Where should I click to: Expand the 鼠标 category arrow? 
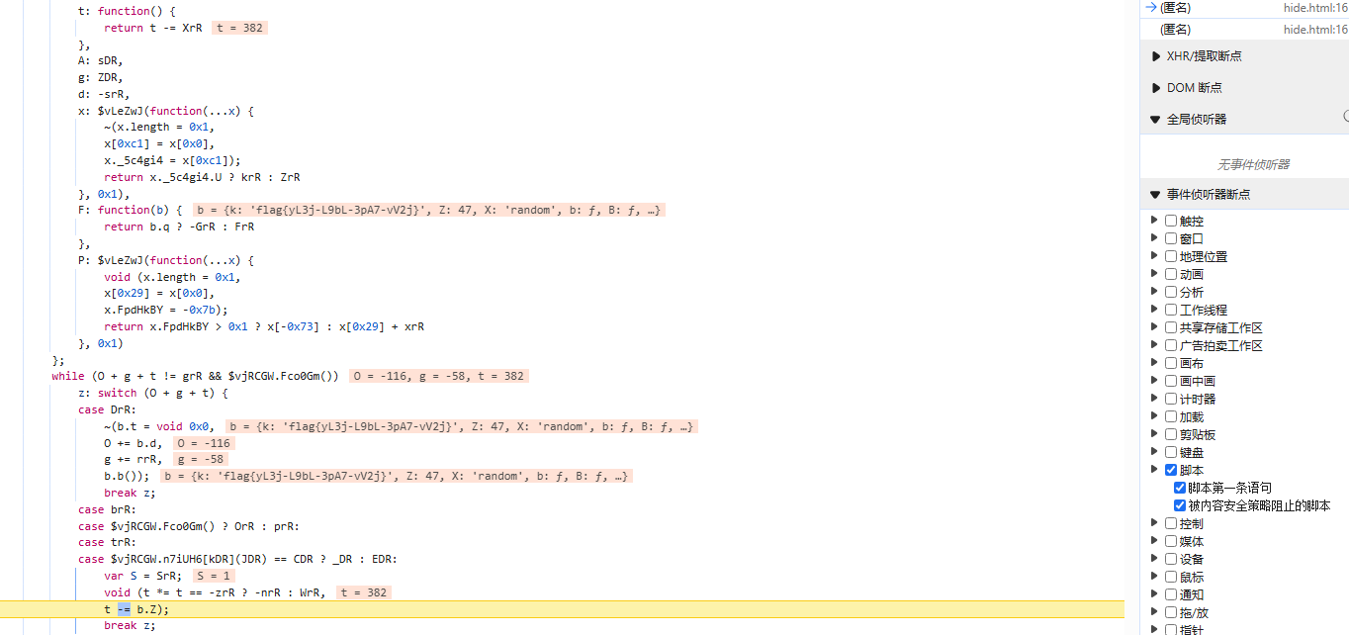point(1154,578)
